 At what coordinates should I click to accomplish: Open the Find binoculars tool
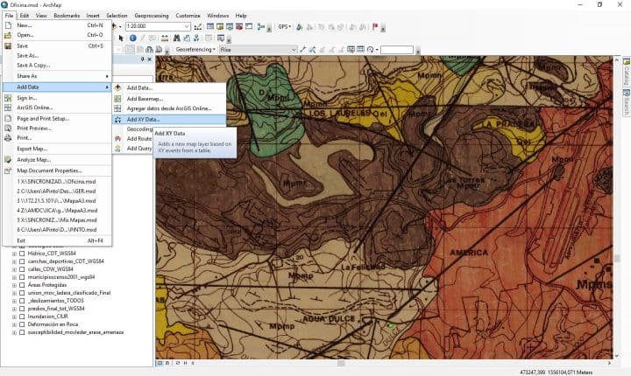tap(177, 38)
